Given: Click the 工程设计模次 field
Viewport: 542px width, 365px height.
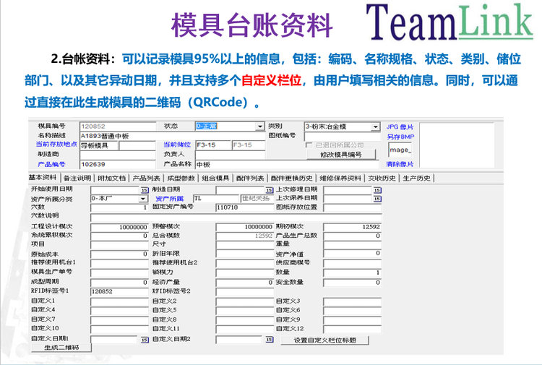Looking at the screenshot, I should click(x=119, y=227).
